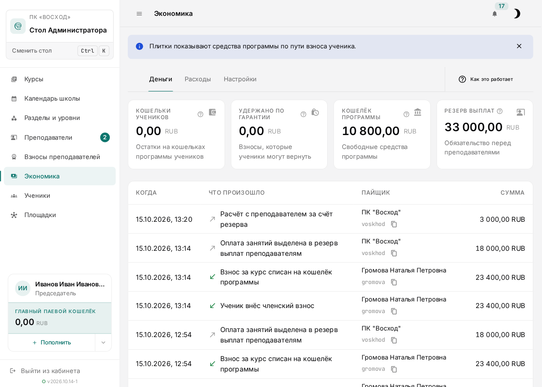Open Ученики section
This screenshot has width=542, height=387.
coord(60,195)
